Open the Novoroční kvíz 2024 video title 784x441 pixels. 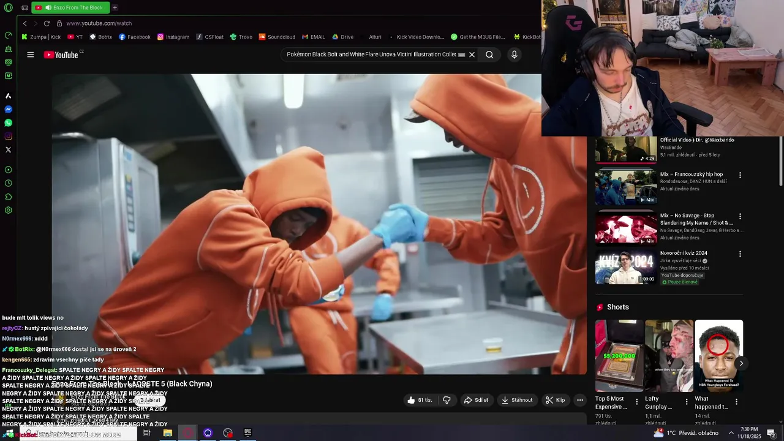684,253
